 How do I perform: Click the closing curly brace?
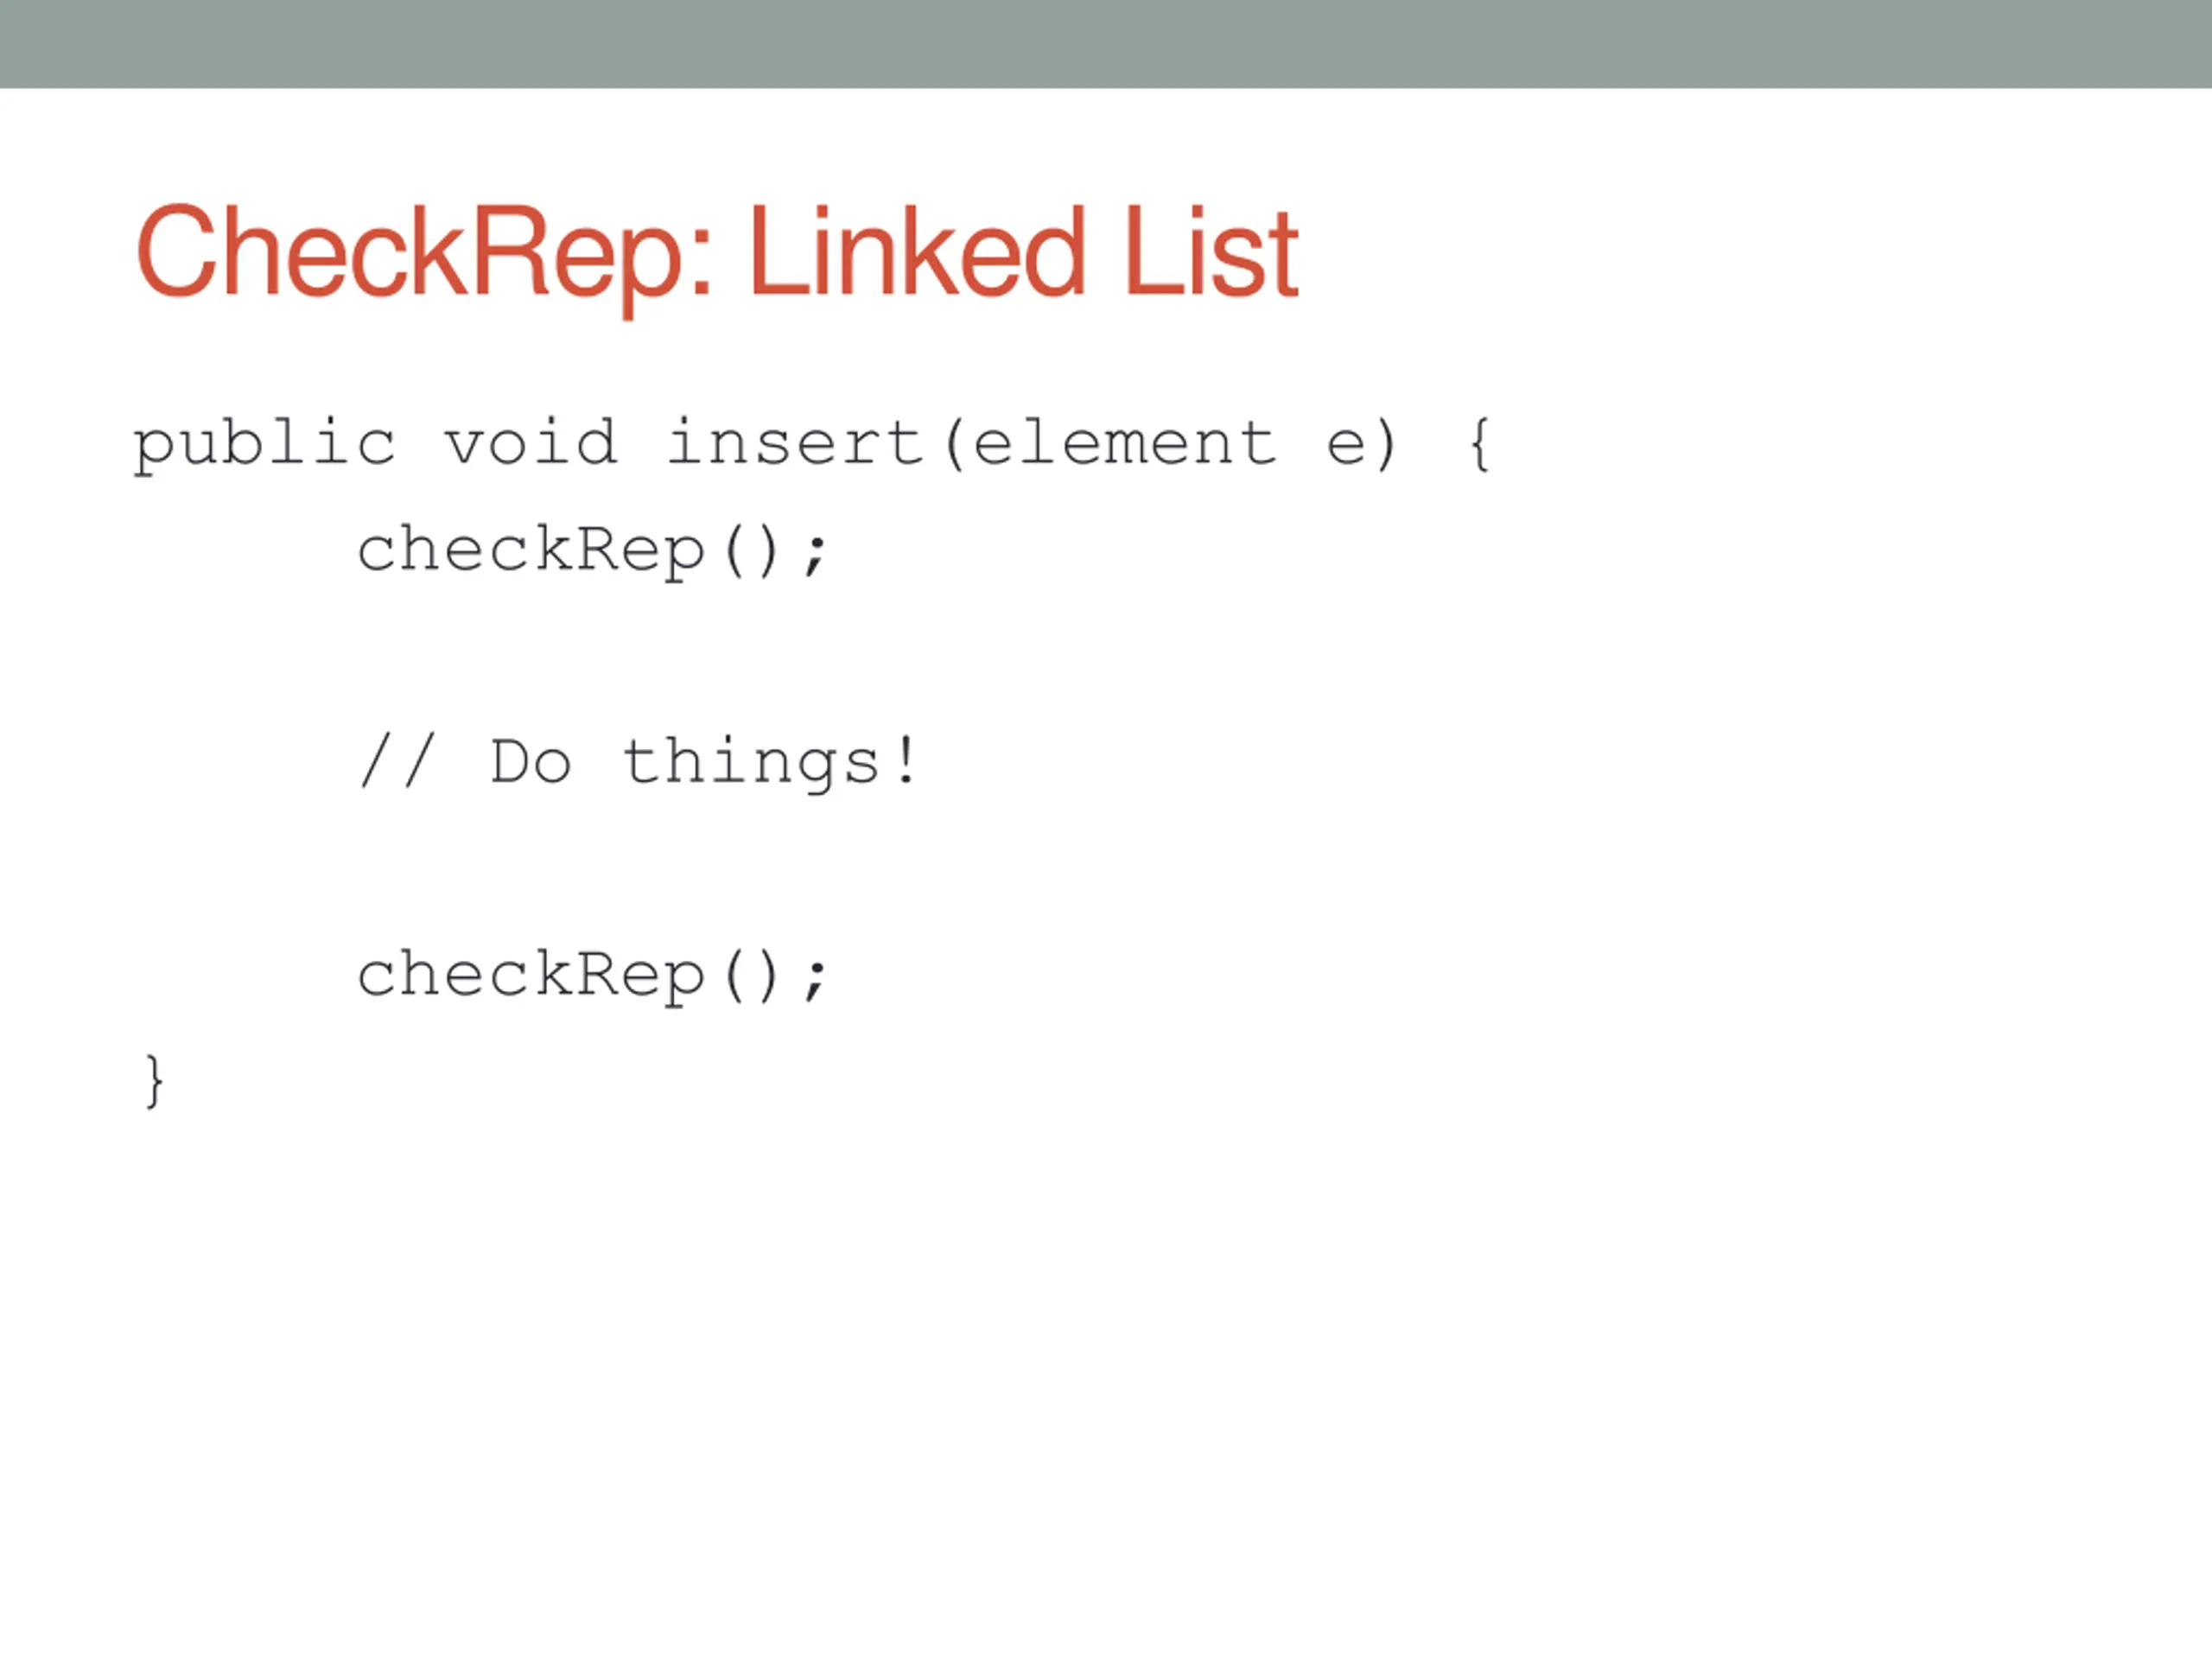pos(154,1082)
